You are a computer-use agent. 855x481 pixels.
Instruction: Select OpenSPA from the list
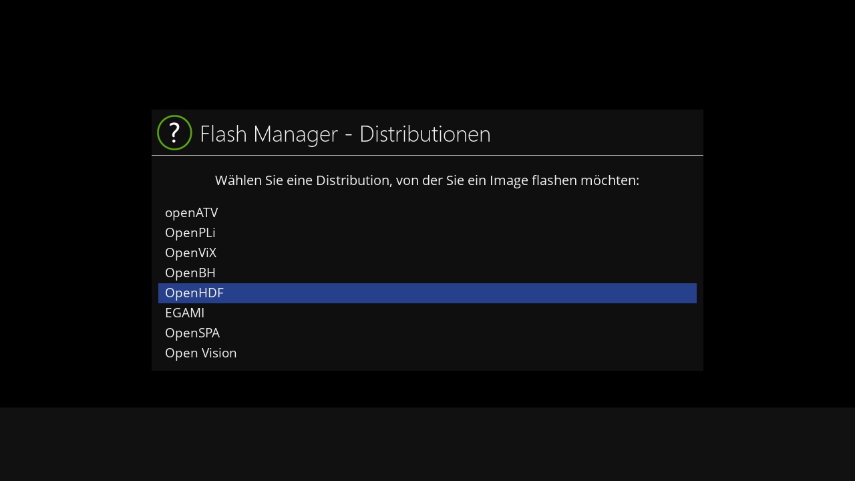pos(192,333)
